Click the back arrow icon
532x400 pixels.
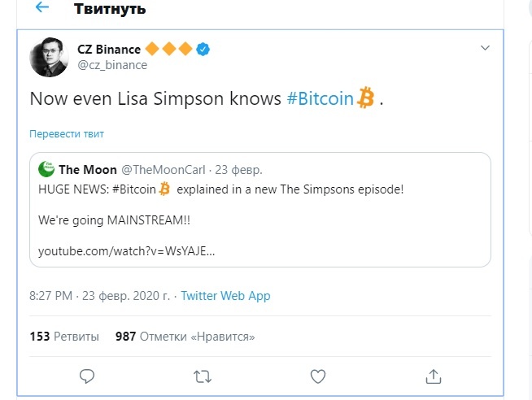41,8
